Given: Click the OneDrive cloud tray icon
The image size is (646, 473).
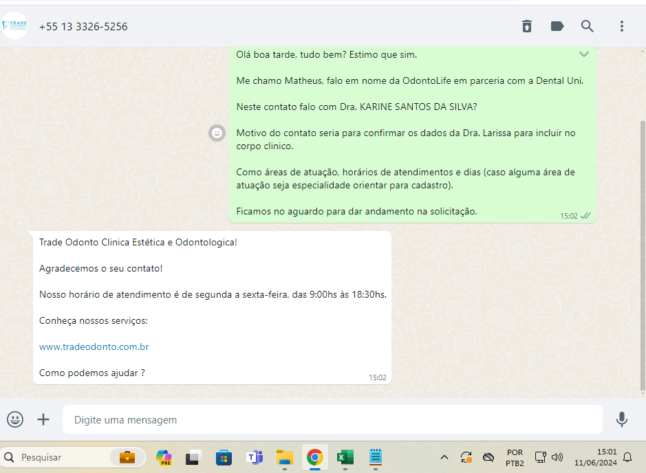Looking at the screenshot, I should click(x=488, y=457).
